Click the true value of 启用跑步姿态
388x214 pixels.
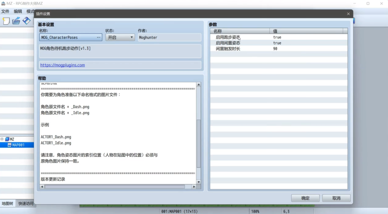tap(277, 37)
